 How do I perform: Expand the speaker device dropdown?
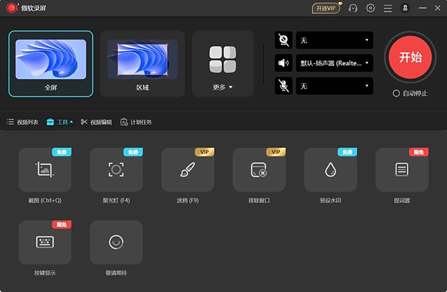[334, 63]
